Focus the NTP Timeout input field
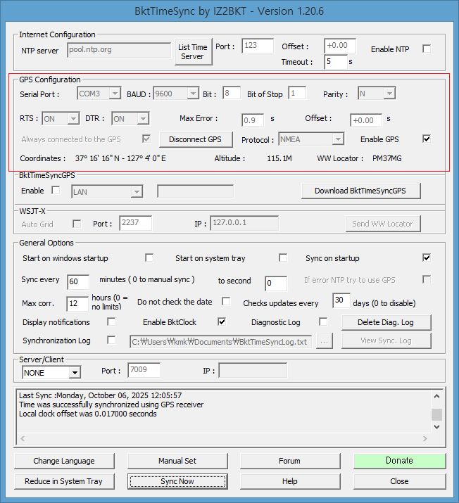Viewport: 459px width, 503px height. pyautogui.click(x=335, y=62)
